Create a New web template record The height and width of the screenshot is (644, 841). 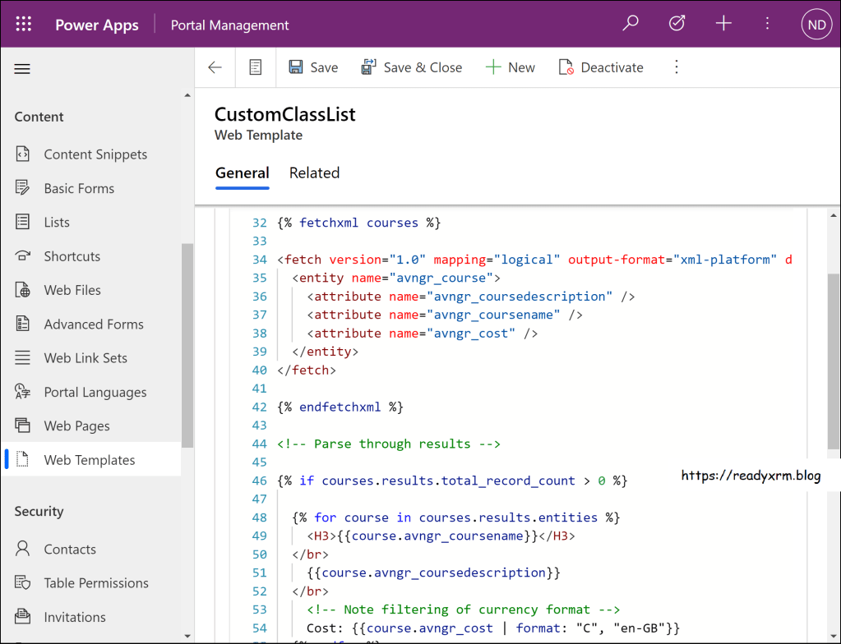point(511,67)
